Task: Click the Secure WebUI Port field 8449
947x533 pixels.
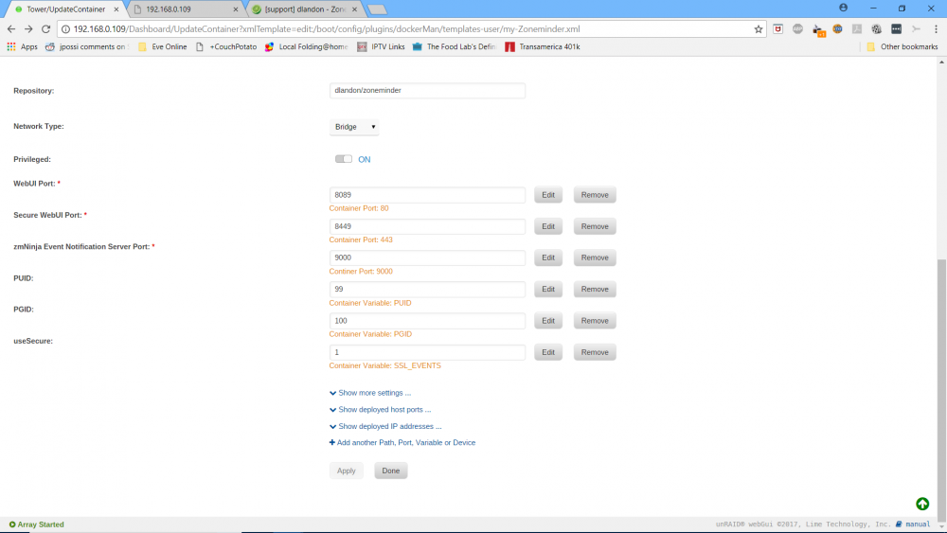Action: tap(428, 226)
